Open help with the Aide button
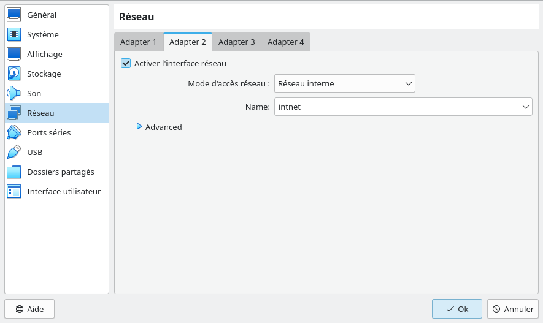The height and width of the screenshot is (323, 543). click(x=29, y=309)
